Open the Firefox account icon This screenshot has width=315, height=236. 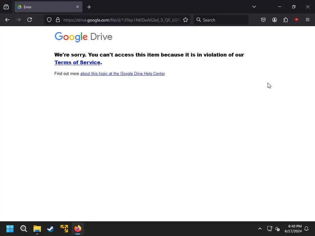pos(274,20)
